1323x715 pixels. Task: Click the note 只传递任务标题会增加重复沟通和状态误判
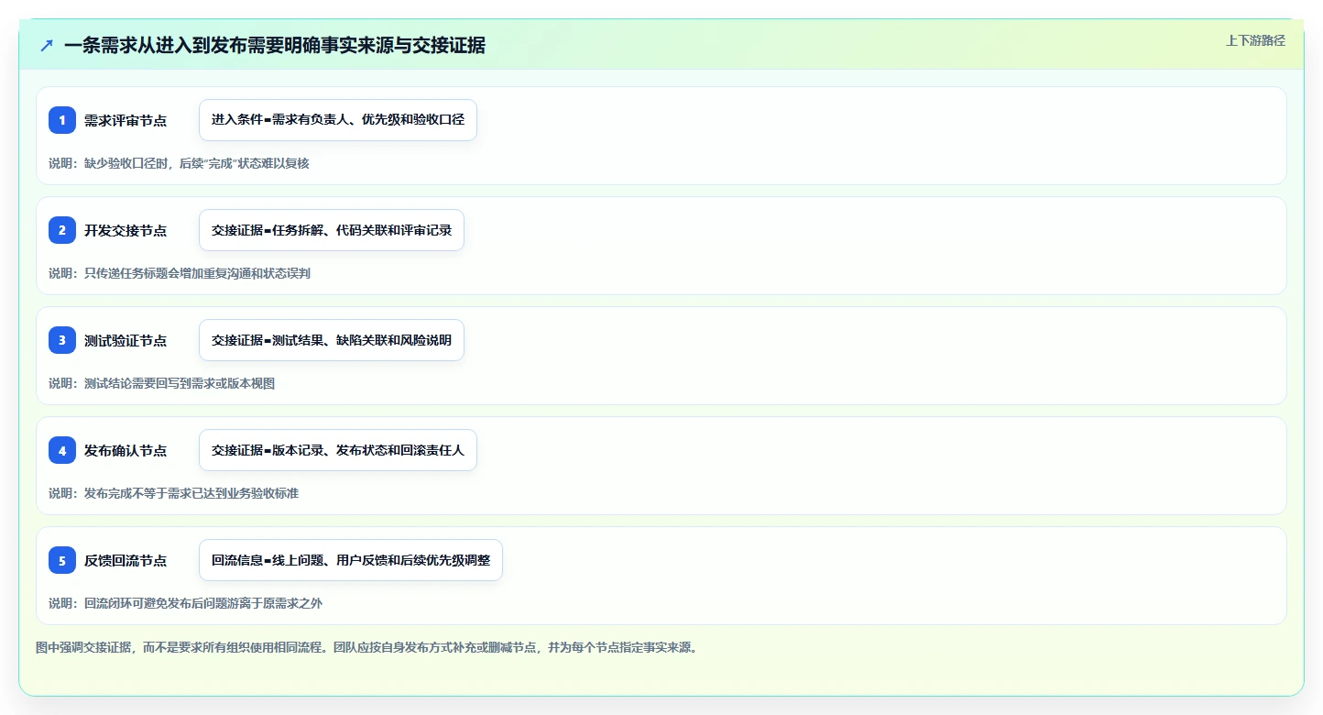[180, 273]
